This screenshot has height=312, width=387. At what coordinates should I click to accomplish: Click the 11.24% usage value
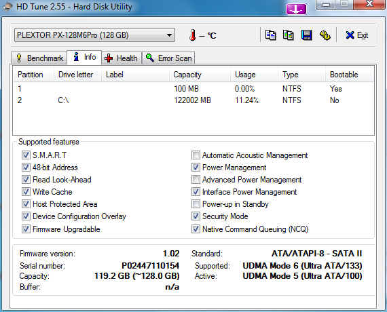point(246,100)
